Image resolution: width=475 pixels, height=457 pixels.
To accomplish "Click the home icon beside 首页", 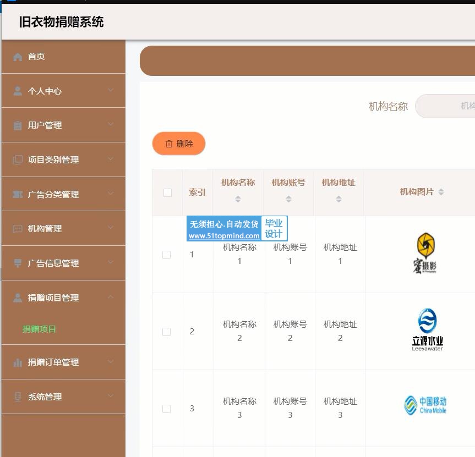I will pos(18,57).
